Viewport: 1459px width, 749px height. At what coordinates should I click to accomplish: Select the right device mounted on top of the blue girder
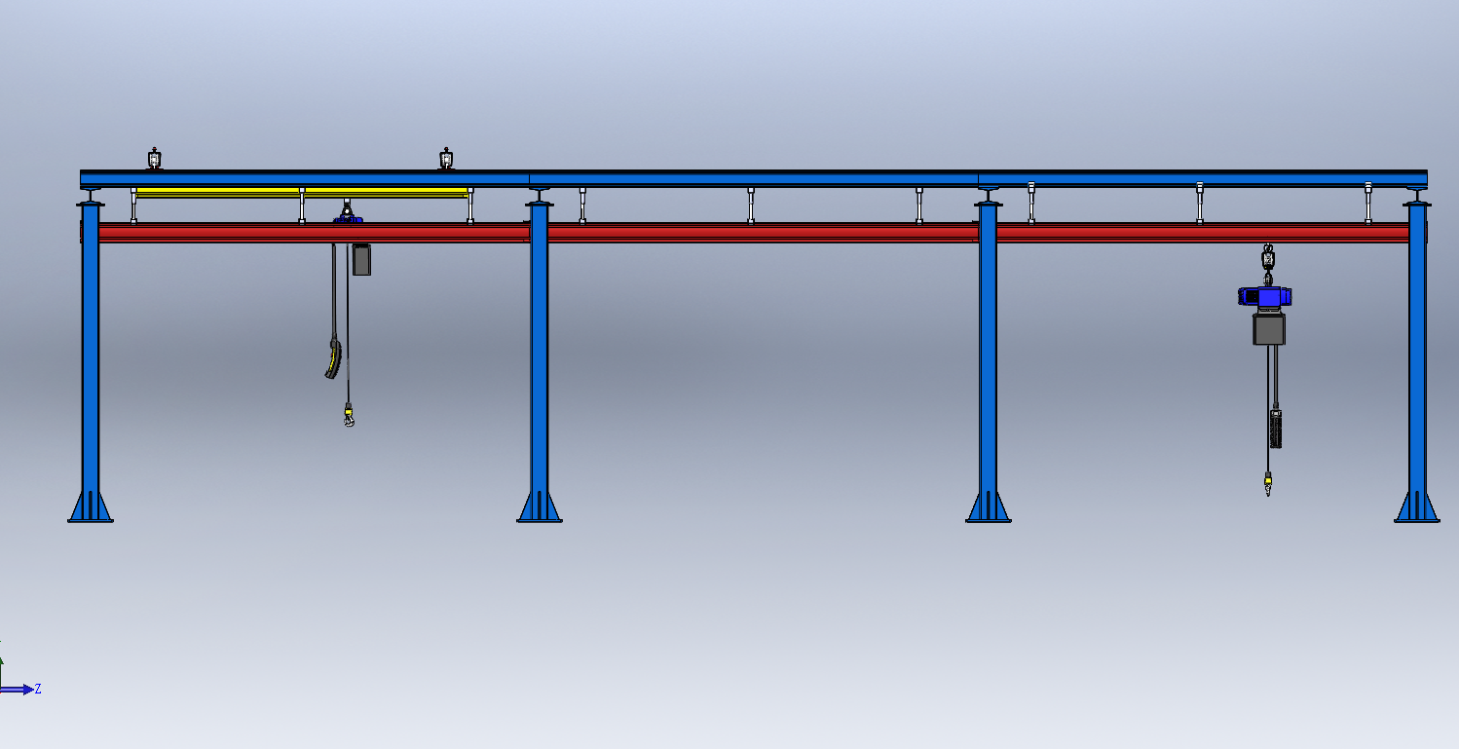pyautogui.click(x=446, y=159)
